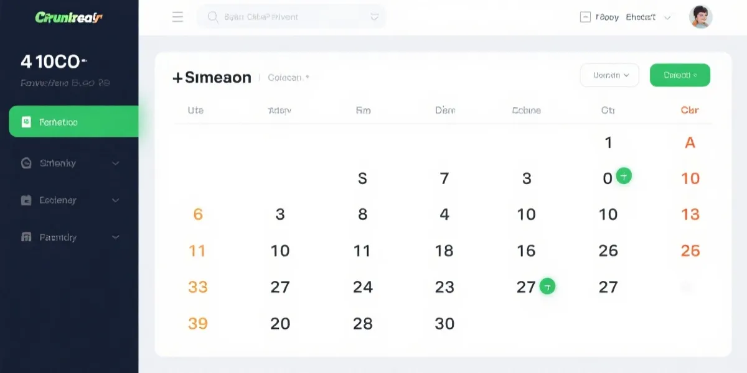Open the top bar account dropdown arrow

(668, 18)
